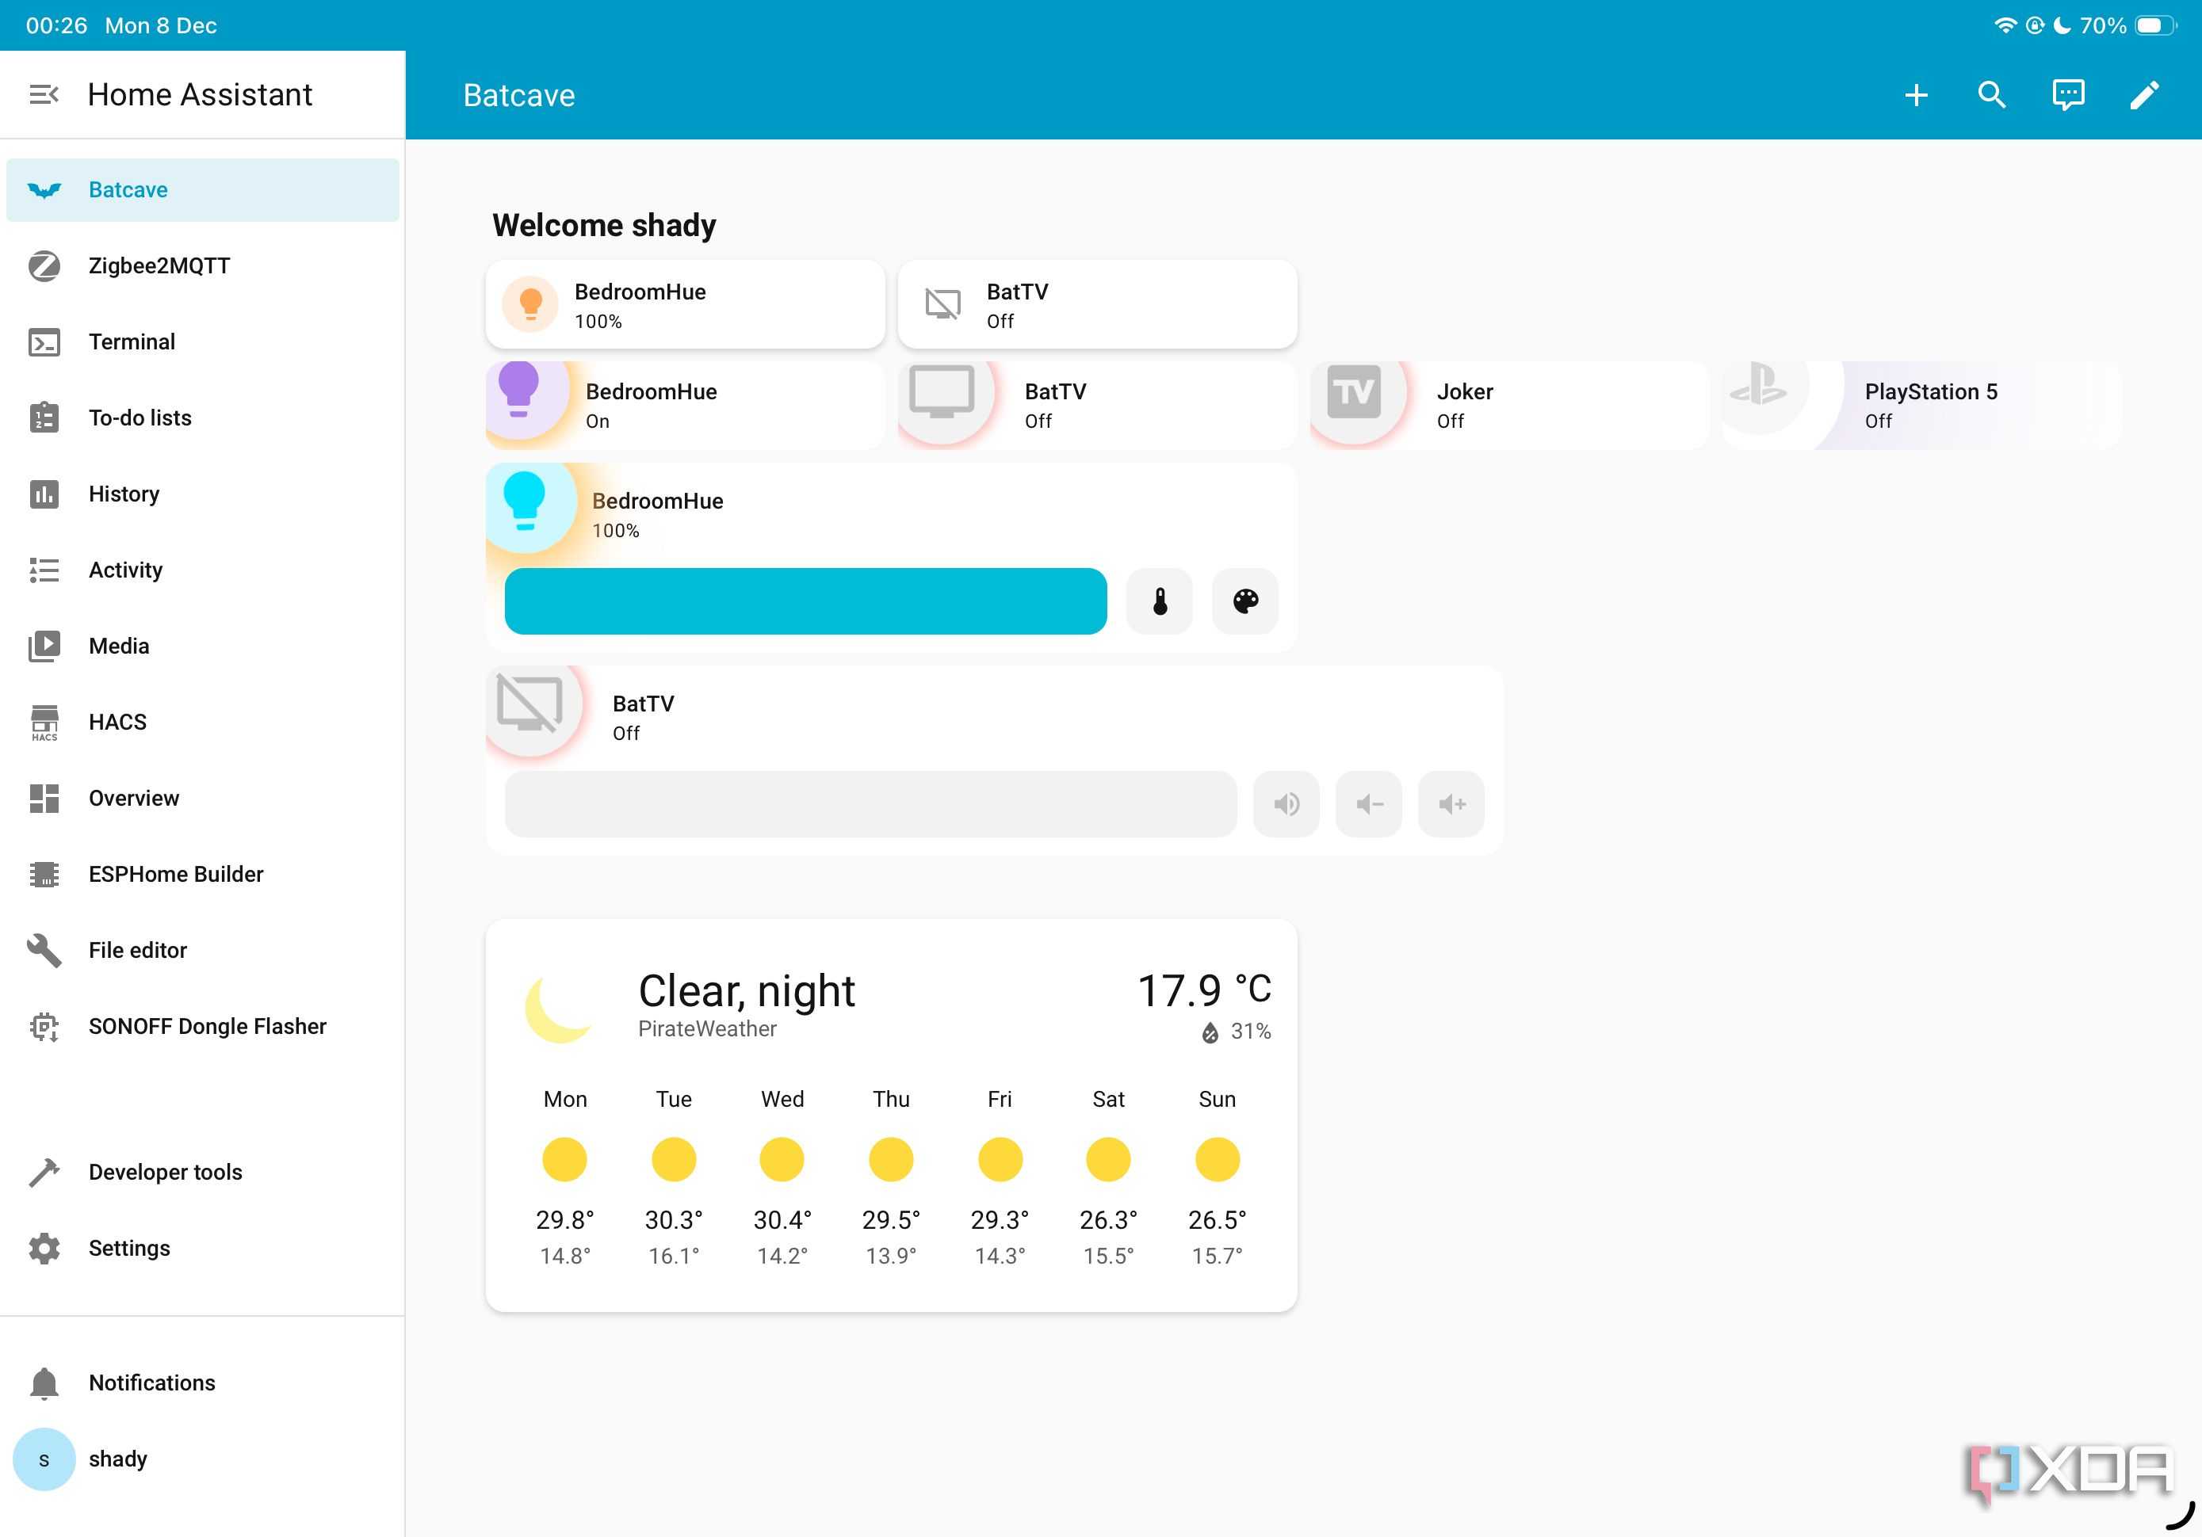
Task: Open shady user profile
Action: [x=202, y=1459]
